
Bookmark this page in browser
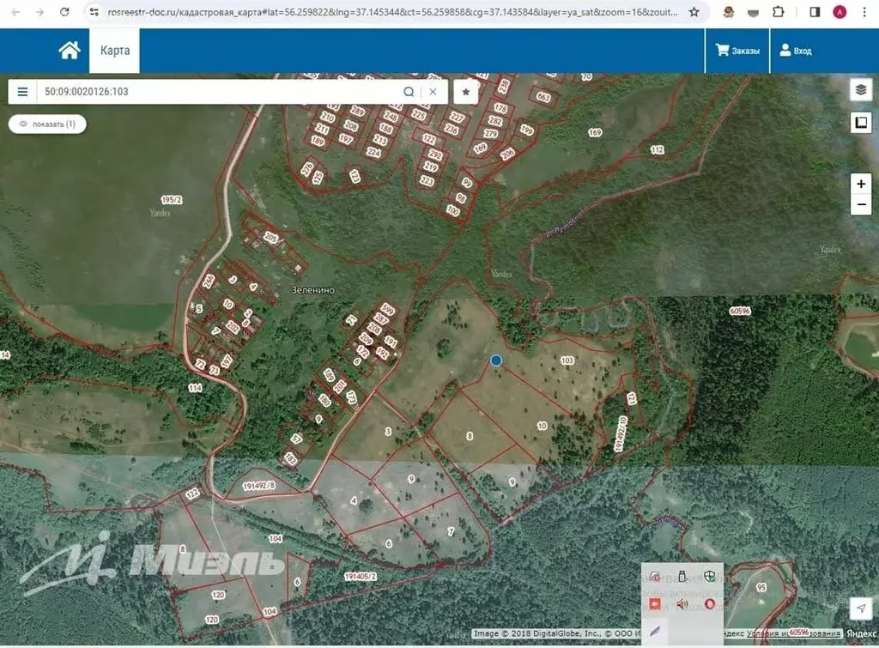pyautogui.click(x=694, y=12)
